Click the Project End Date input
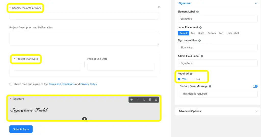 121,67
